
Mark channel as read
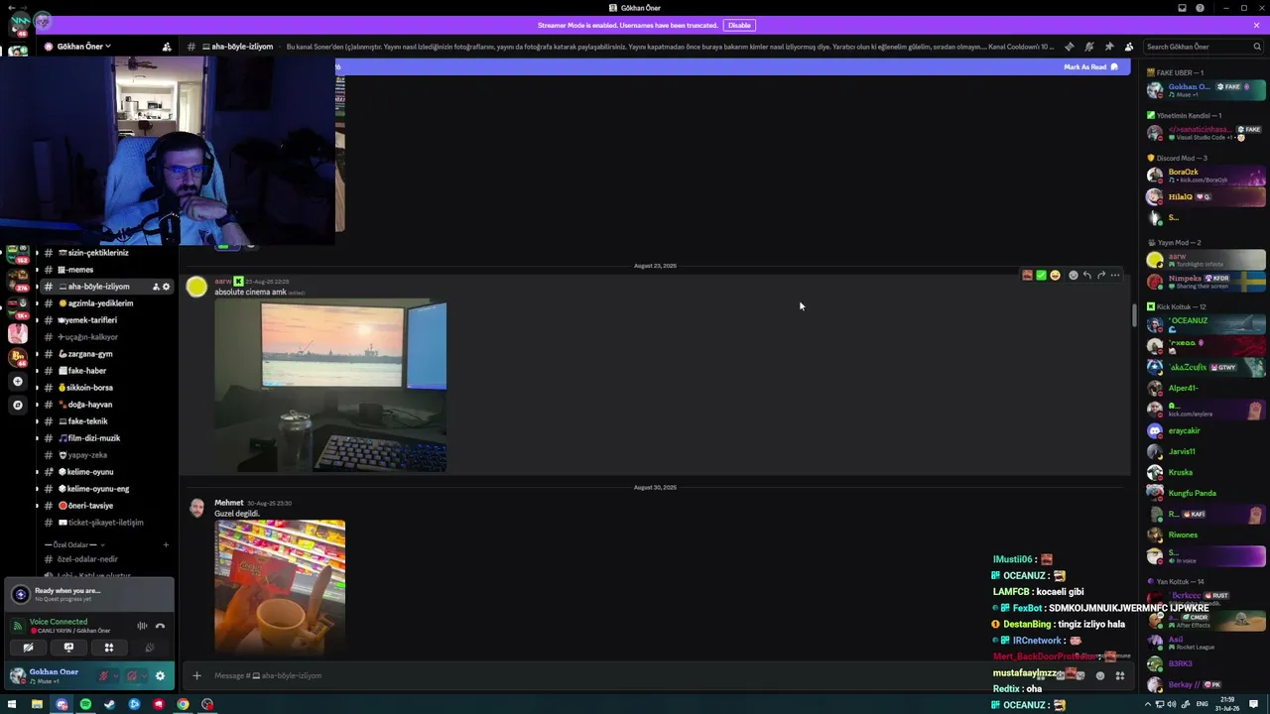1090,67
